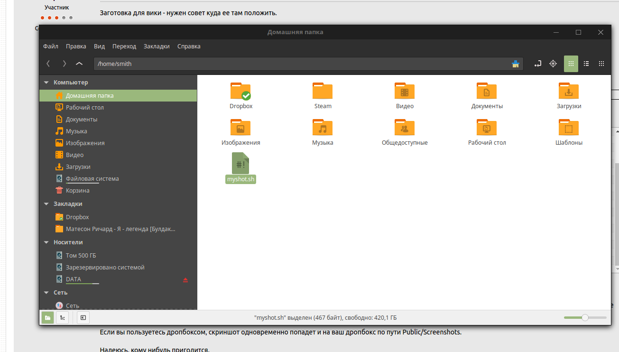This screenshot has width=619, height=352.
Task: Switch to compact view
Action: tap(601, 64)
